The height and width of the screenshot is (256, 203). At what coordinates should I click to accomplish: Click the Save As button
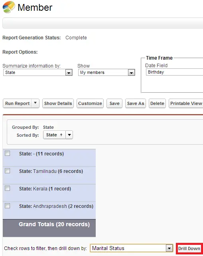(x=136, y=103)
